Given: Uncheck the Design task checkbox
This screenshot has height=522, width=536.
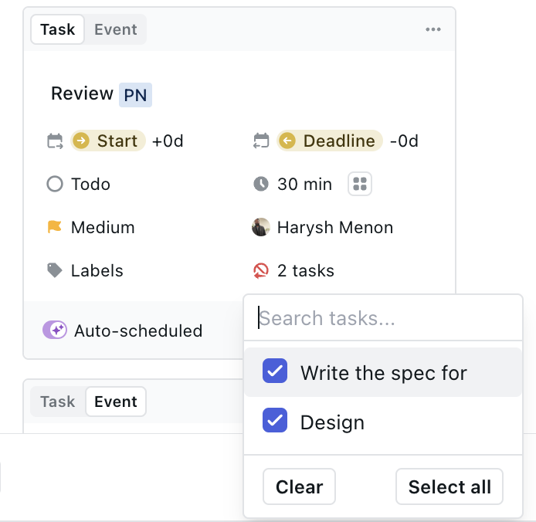Looking at the screenshot, I should point(275,421).
